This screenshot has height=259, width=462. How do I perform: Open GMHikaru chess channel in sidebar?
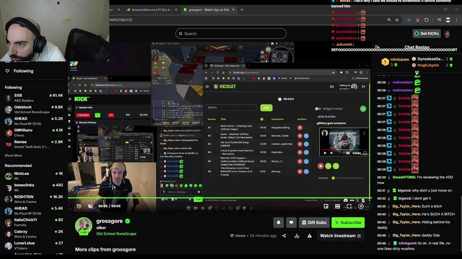[34, 132]
